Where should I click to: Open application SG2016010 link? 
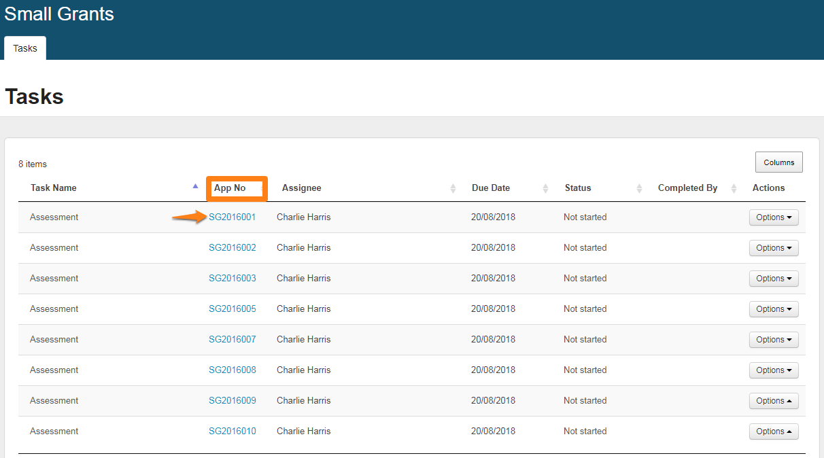coord(233,431)
